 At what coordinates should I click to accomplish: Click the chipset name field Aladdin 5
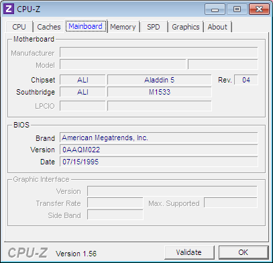coord(159,80)
